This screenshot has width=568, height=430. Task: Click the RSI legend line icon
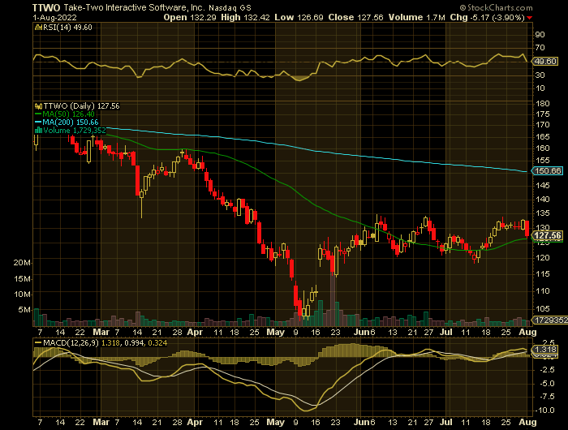point(38,28)
